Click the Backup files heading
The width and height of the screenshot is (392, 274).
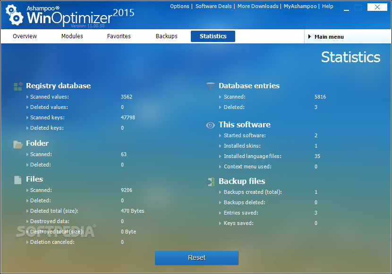[x=242, y=181]
